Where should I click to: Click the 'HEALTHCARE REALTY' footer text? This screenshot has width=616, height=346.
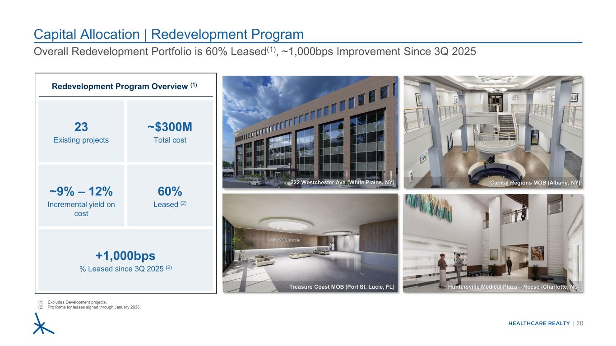click(539, 323)
